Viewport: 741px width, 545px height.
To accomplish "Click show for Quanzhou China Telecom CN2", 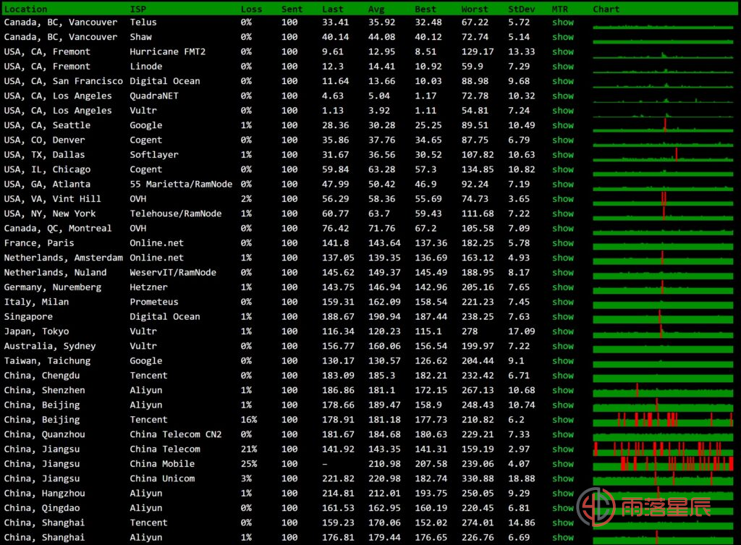I will point(563,434).
